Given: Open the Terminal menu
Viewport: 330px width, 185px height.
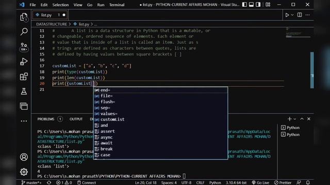Looking at the screenshot, I should (x=117, y=5).
